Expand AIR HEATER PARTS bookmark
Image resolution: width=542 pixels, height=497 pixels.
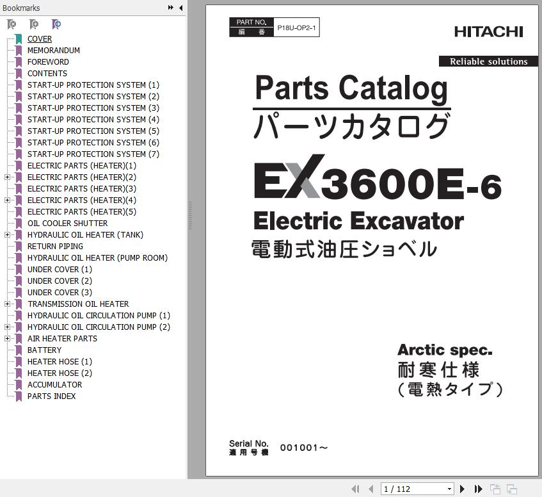coord(7,339)
